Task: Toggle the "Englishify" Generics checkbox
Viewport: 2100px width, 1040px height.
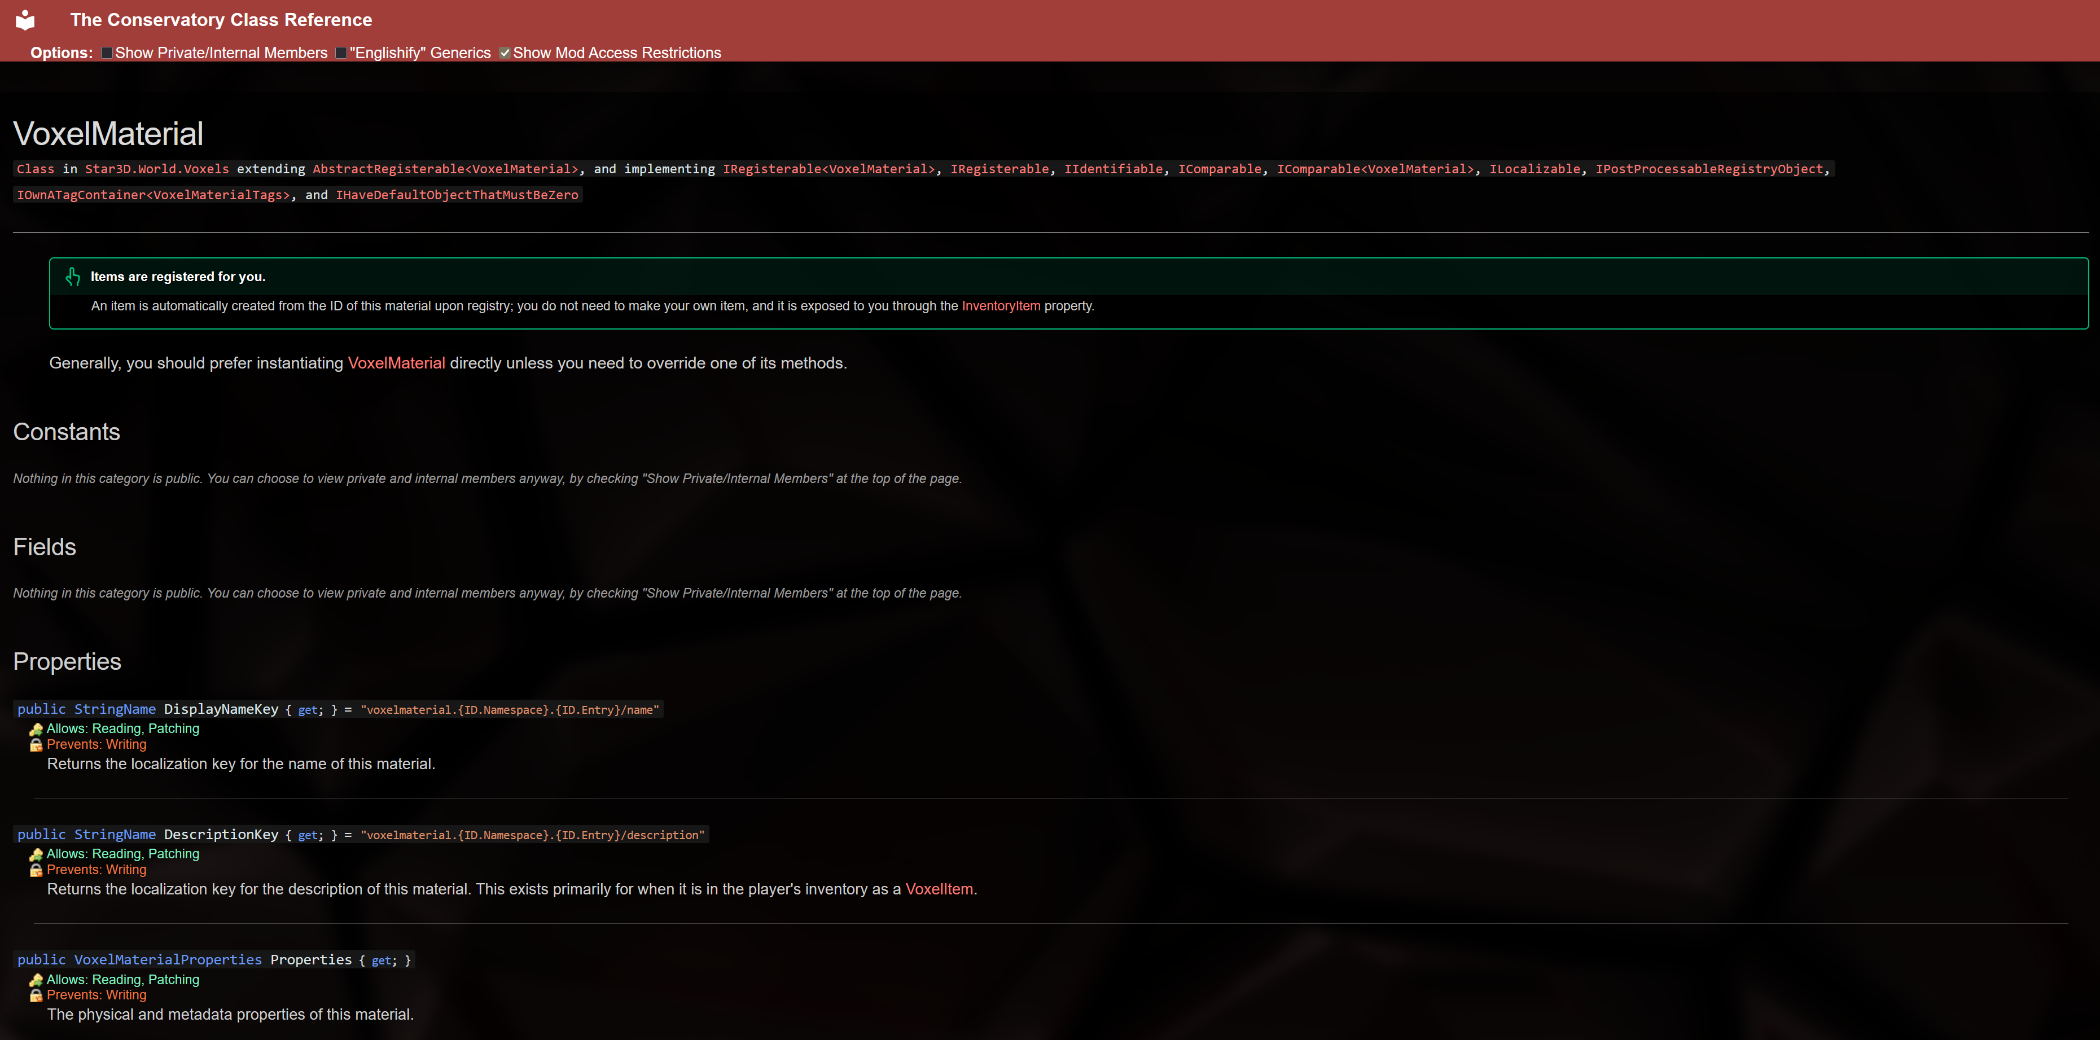Action: (x=341, y=53)
